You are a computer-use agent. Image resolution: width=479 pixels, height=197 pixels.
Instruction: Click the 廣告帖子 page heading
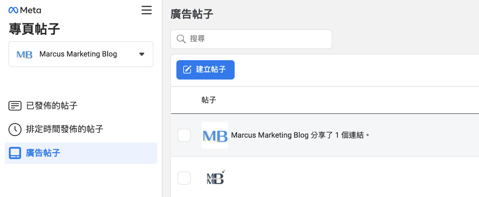[192, 15]
